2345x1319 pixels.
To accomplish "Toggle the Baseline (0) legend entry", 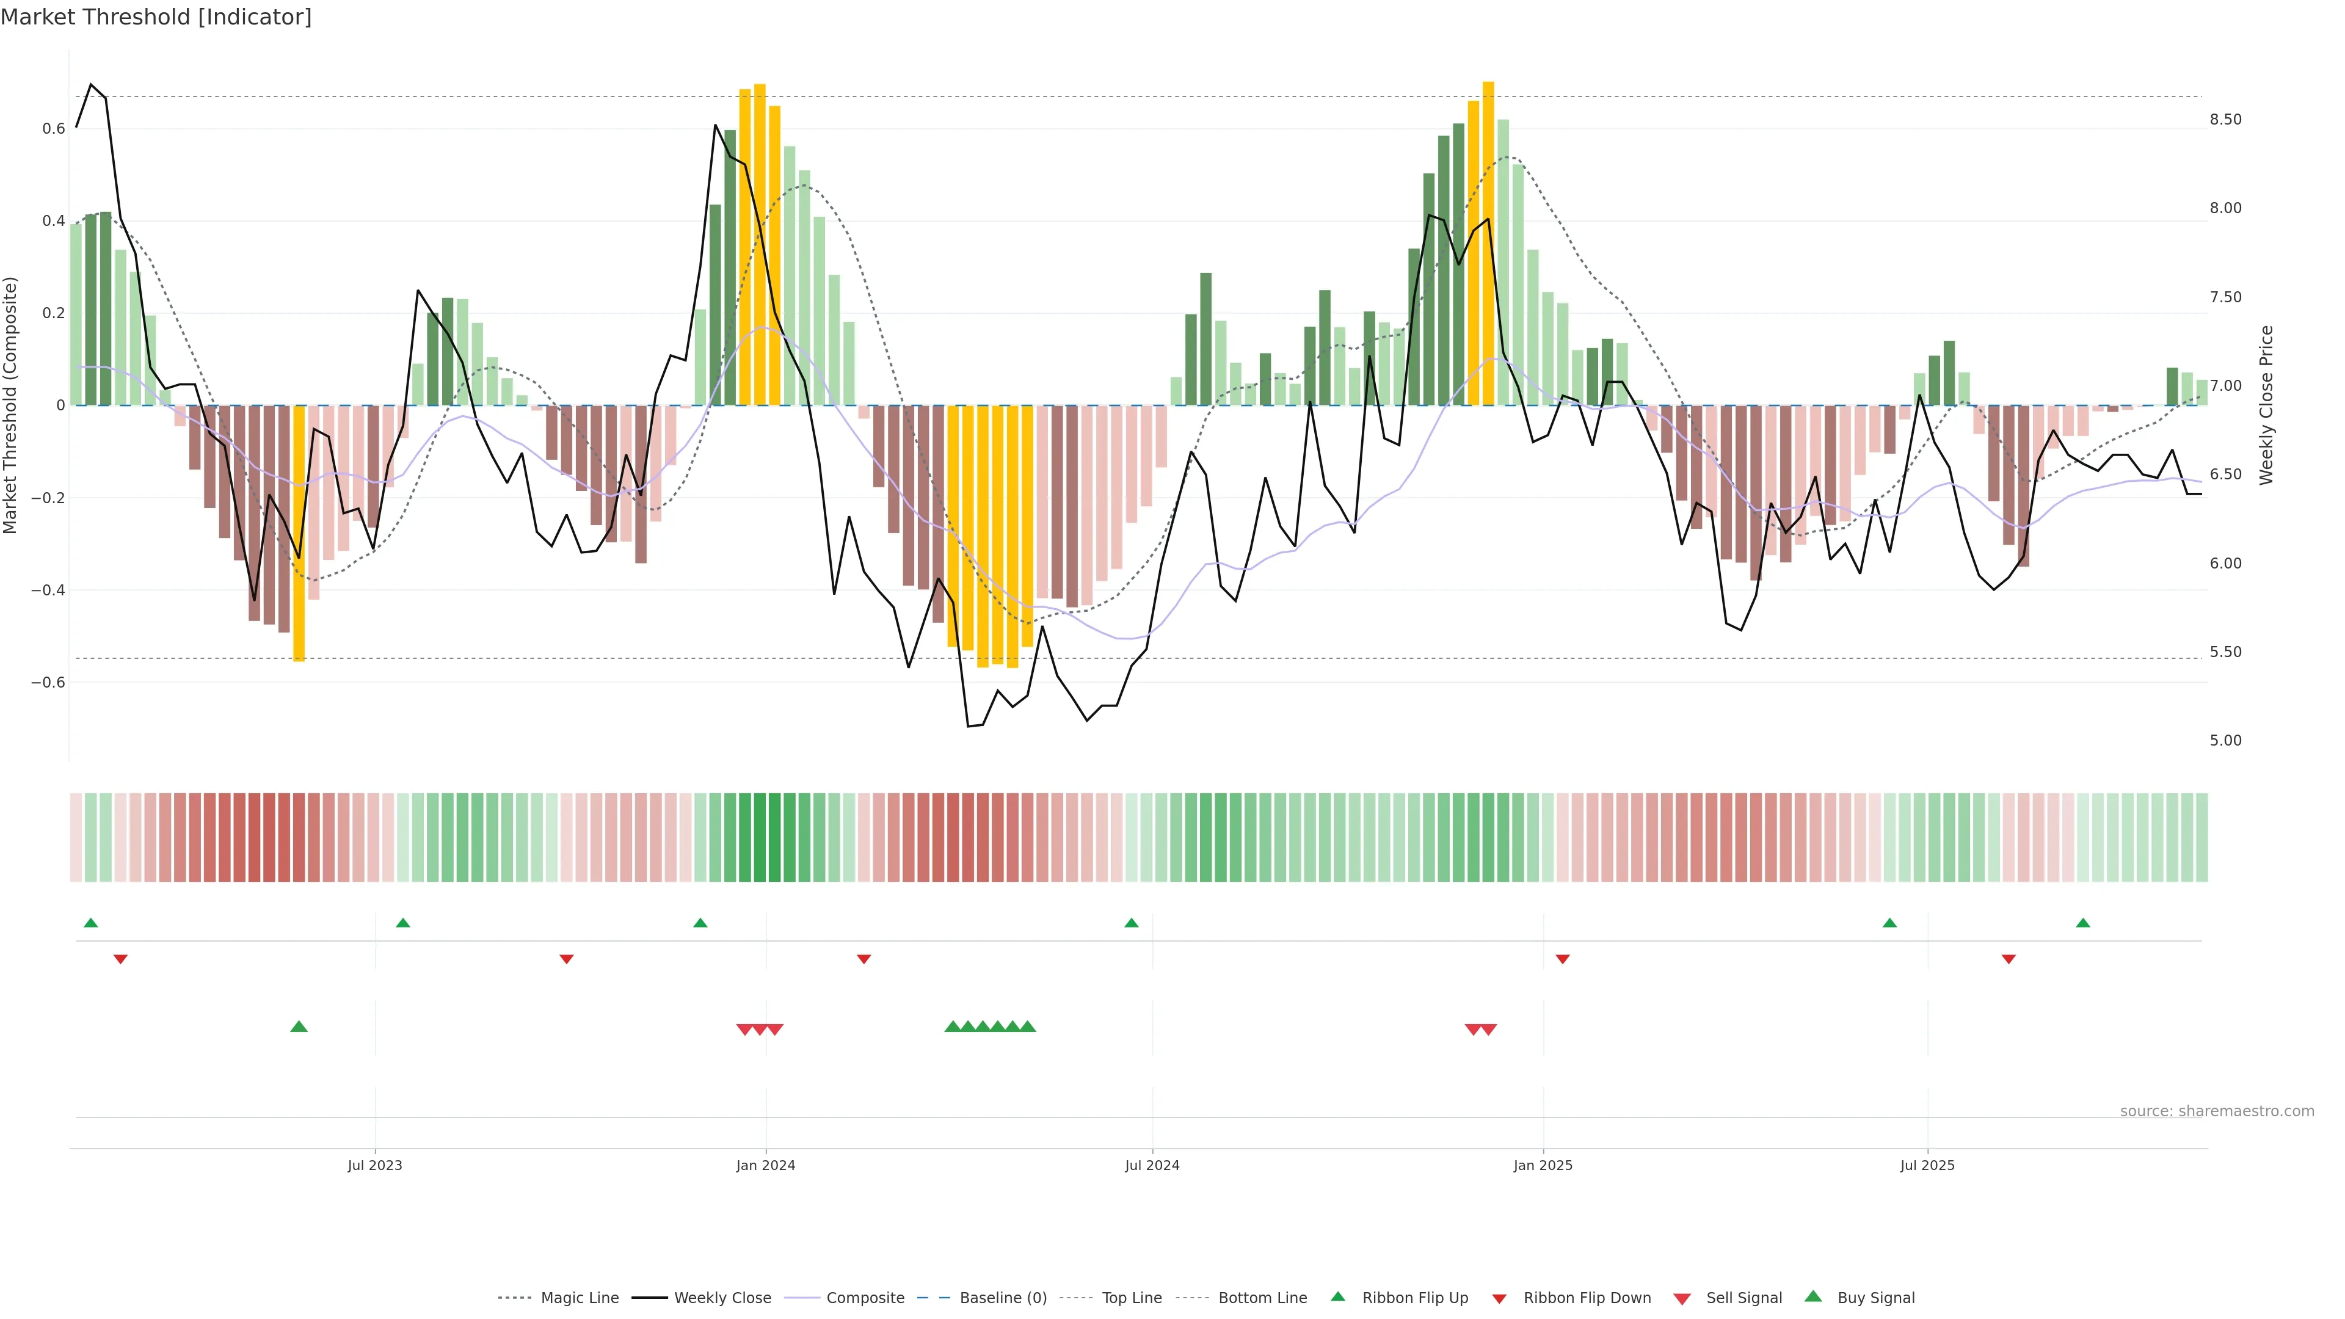I will 1003,1298.
